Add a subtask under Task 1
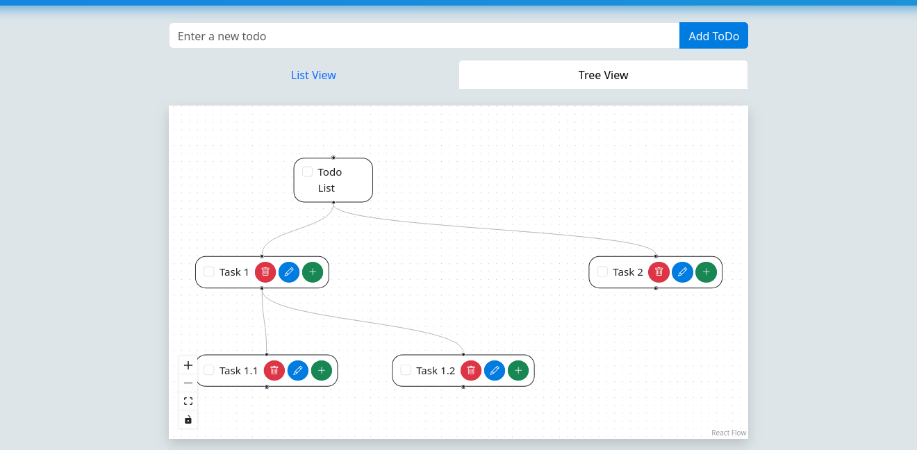The height and width of the screenshot is (450, 917). [x=313, y=272]
